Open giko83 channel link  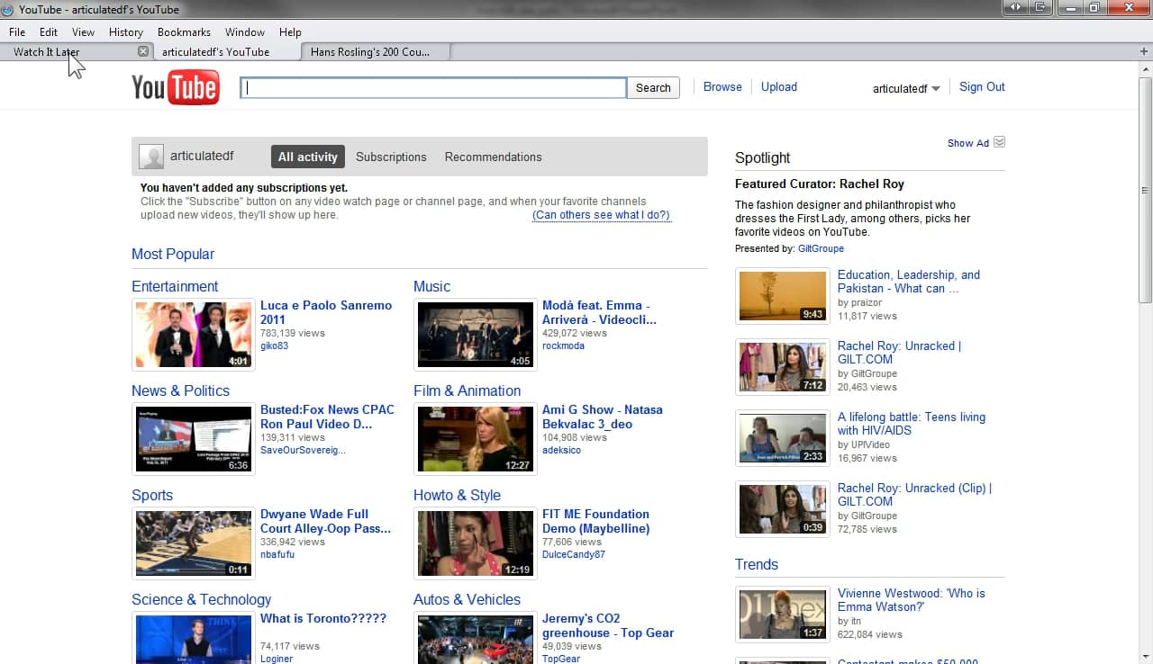coord(274,345)
